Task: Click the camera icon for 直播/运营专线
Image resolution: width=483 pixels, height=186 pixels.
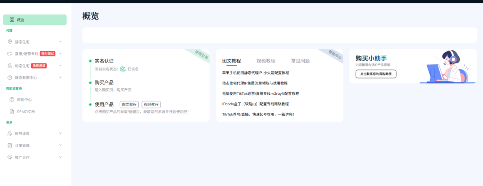Action: [x=10, y=54]
